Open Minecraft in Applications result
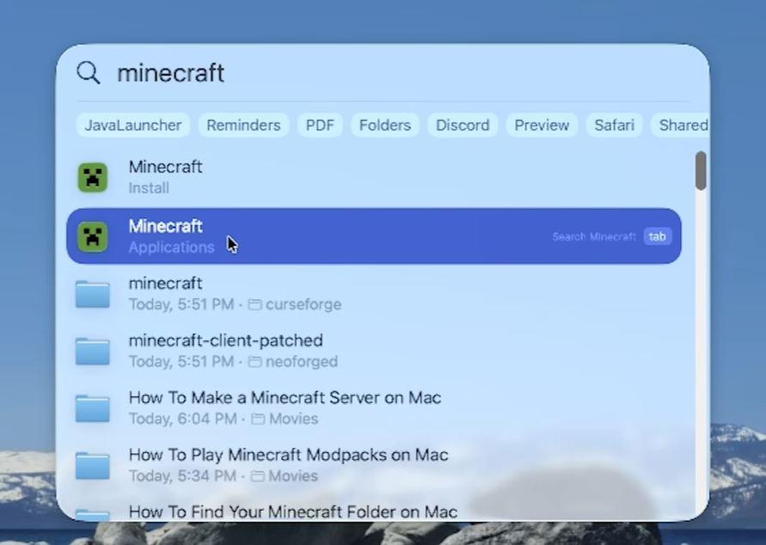The image size is (766, 545). (374, 236)
